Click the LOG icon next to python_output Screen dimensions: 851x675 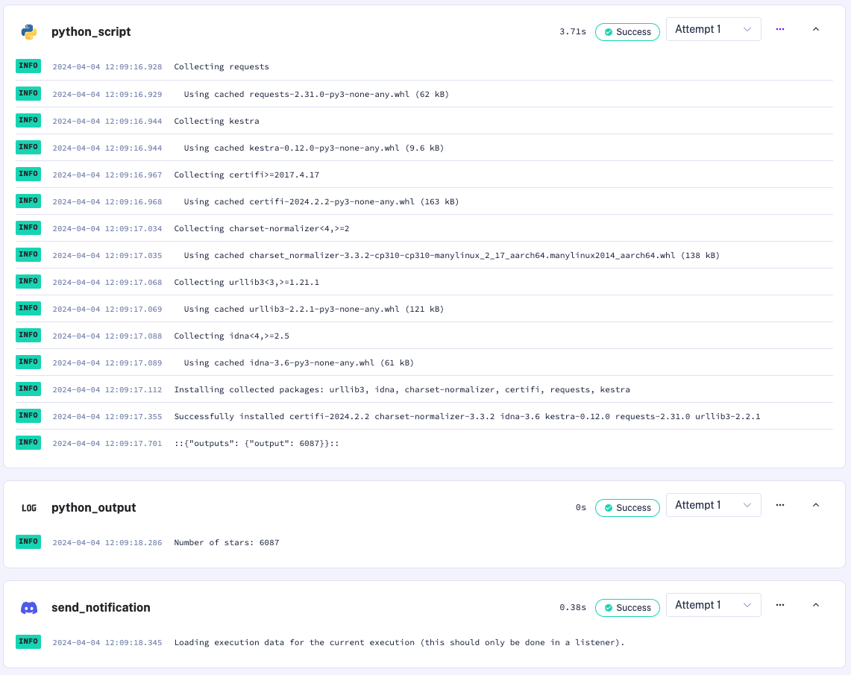tap(28, 507)
